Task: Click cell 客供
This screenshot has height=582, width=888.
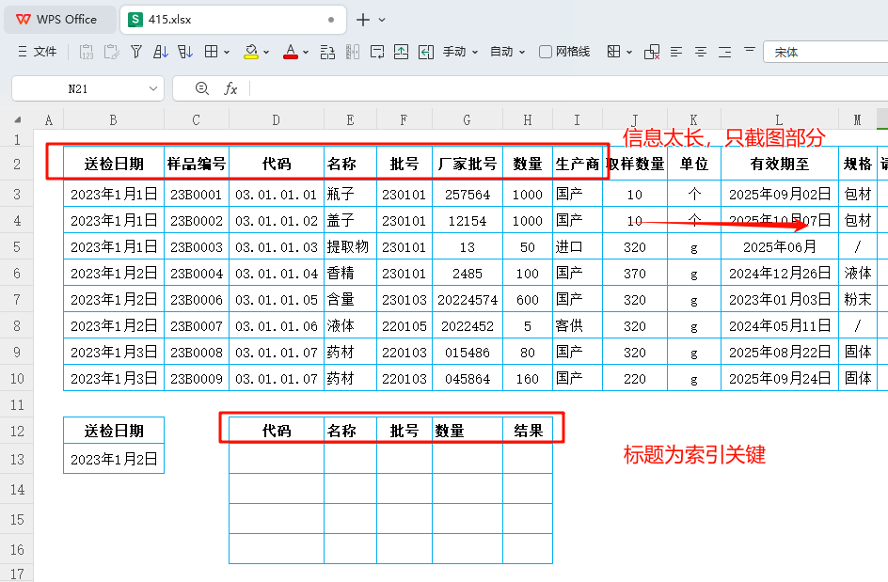Action: tap(577, 326)
